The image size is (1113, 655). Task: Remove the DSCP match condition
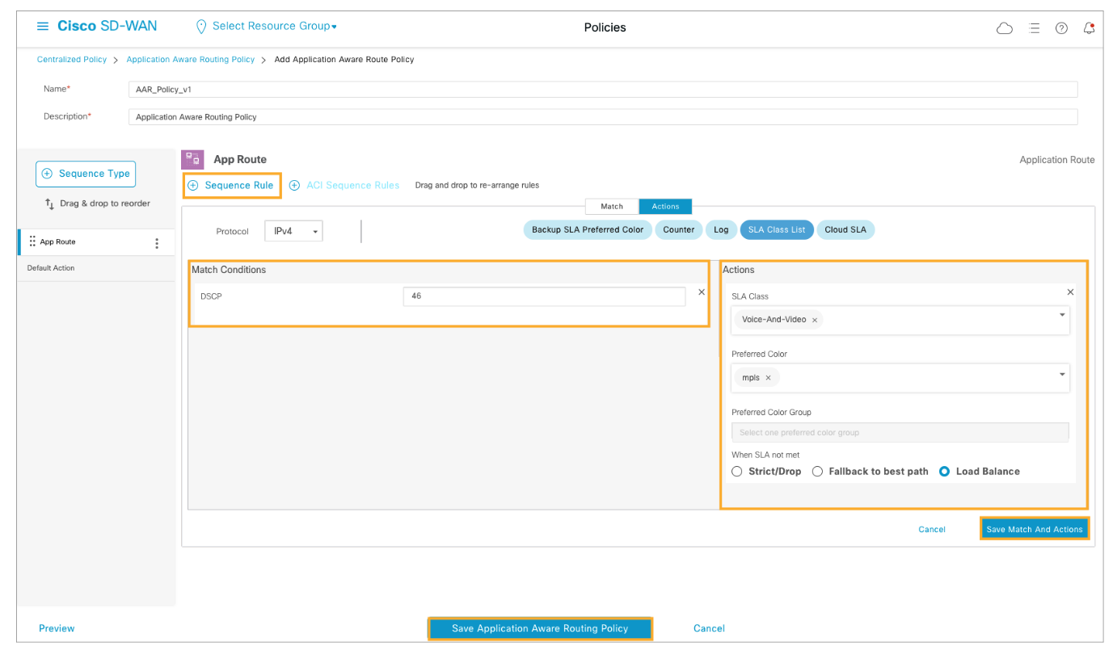pyautogui.click(x=701, y=292)
